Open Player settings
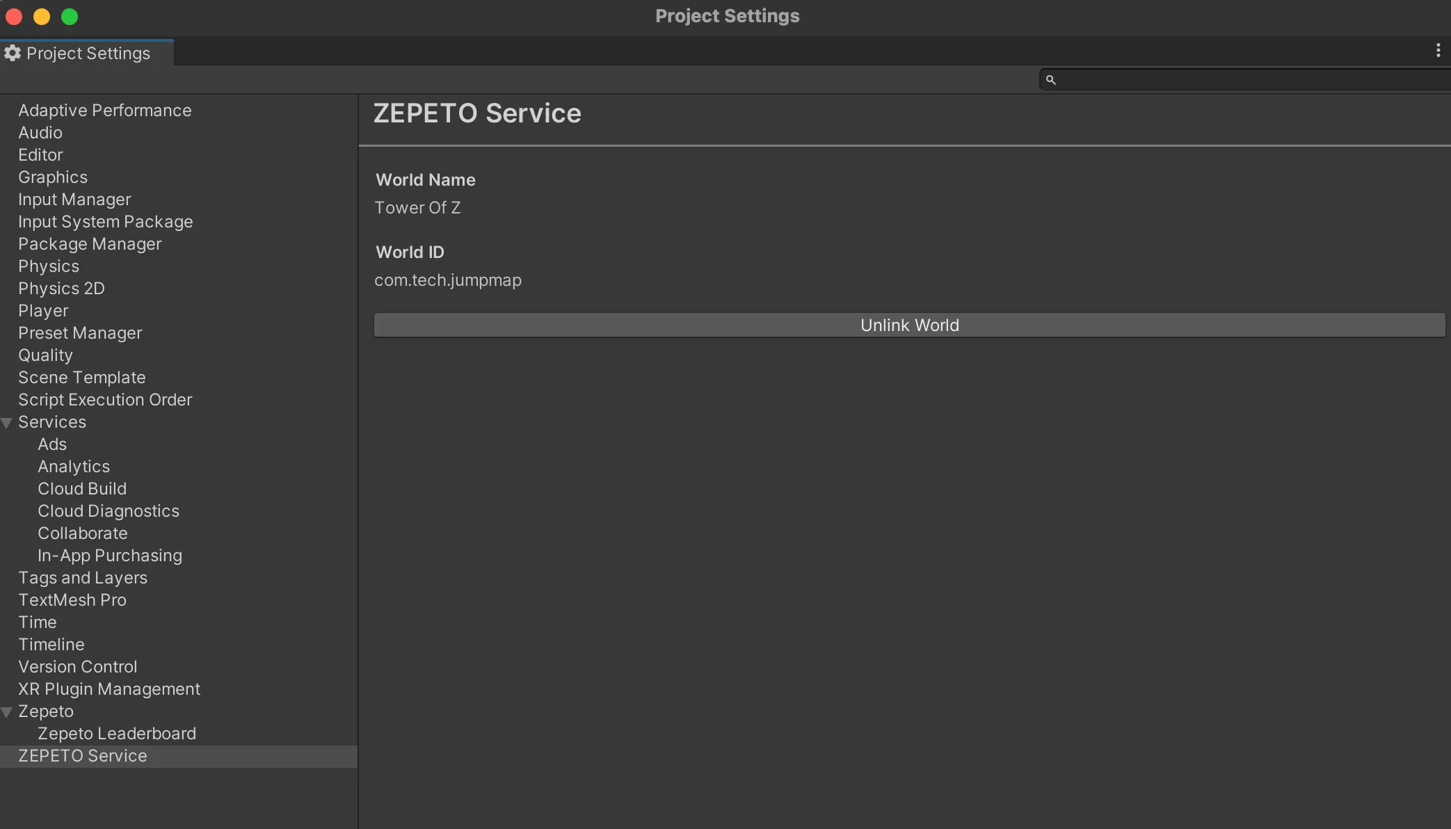 pos(43,311)
